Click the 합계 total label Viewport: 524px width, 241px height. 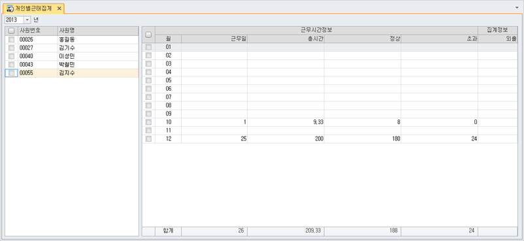point(169,231)
